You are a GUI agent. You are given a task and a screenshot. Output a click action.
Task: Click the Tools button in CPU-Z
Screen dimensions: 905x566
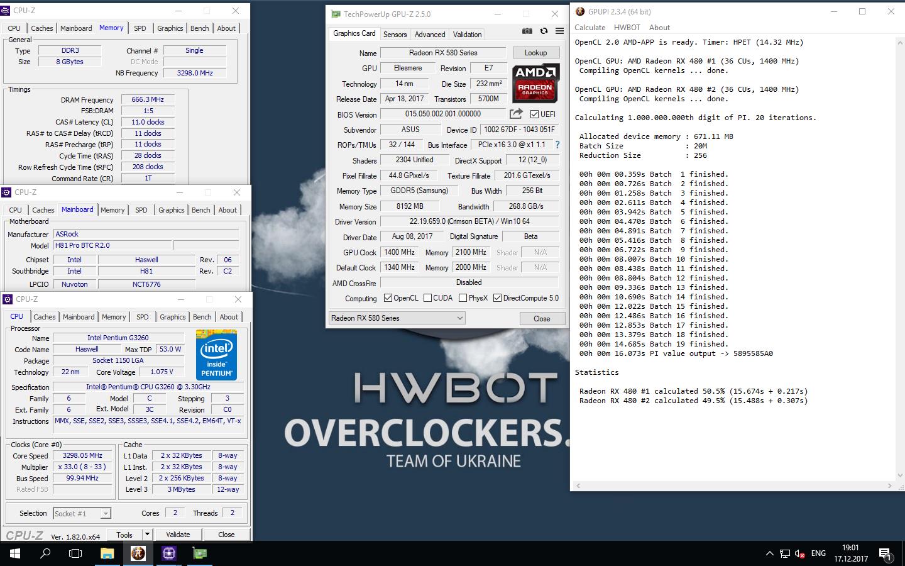[x=124, y=535]
